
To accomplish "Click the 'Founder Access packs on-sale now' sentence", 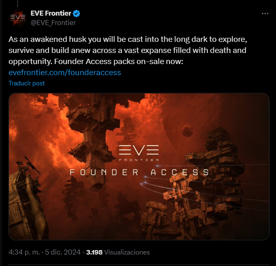I will coord(119,62).
